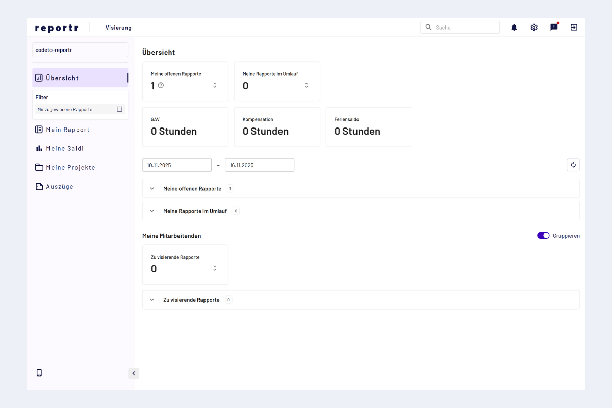Open settings with the gear icon
Image resolution: width=612 pixels, height=408 pixels.
[x=533, y=27]
